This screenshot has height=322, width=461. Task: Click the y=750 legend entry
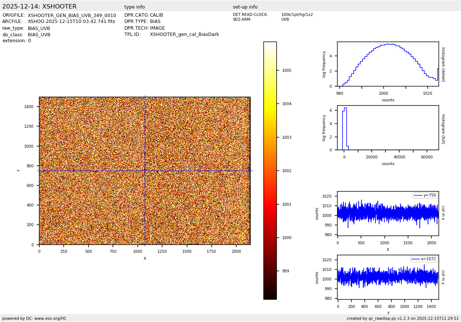click(x=425, y=195)
